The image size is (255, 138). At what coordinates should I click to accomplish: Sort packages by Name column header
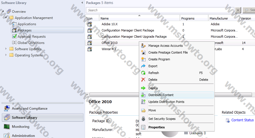(139, 18)
